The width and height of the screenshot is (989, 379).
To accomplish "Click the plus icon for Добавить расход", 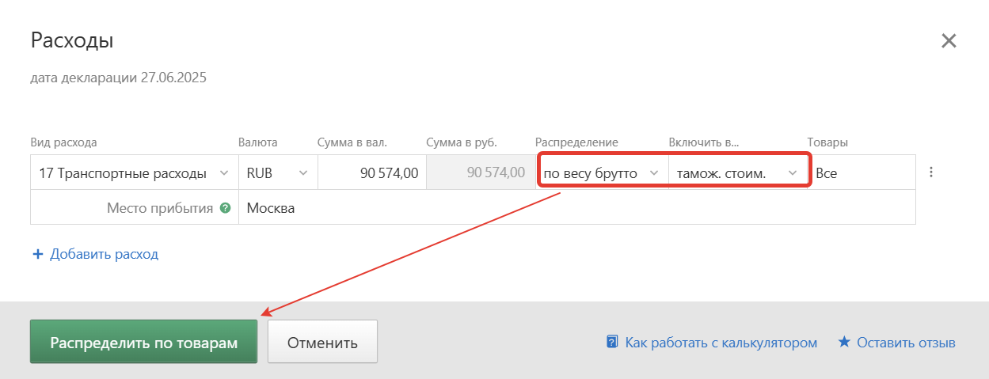I will tap(37, 254).
